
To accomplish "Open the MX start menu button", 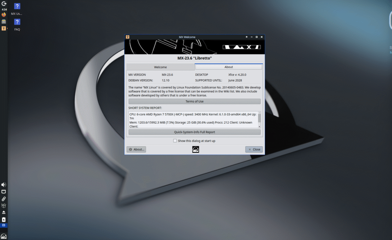I will point(4,236).
